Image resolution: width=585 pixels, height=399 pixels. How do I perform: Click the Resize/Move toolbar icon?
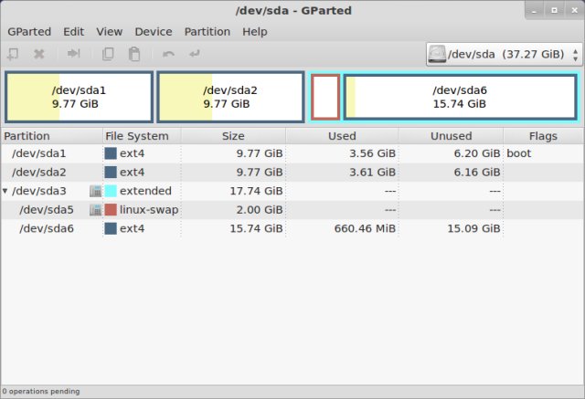[73, 54]
